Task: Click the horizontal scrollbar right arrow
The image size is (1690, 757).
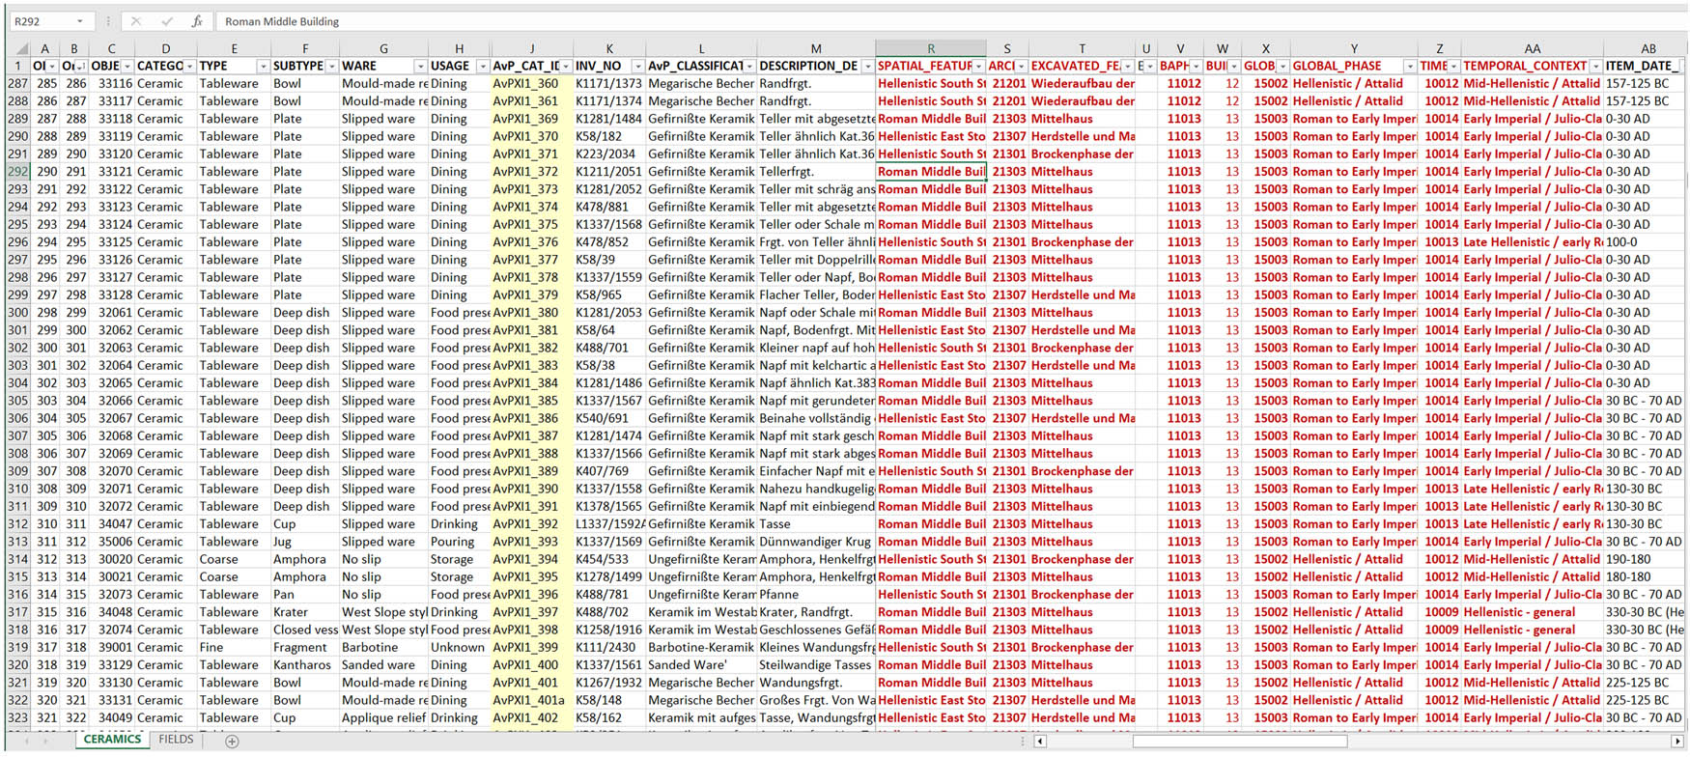Action: 1679,742
